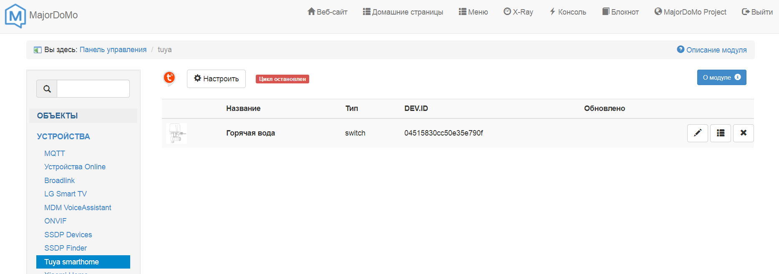Viewport: 779px width, 274px height.
Task: Open MQTT in the sidebar
Action: click(55, 153)
